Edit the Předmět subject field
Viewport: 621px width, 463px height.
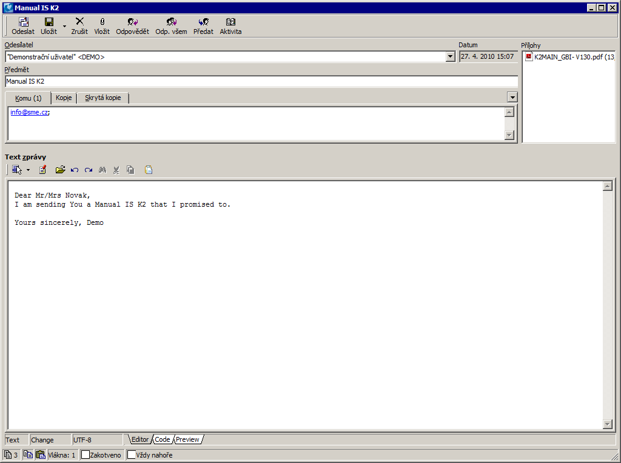coord(261,82)
